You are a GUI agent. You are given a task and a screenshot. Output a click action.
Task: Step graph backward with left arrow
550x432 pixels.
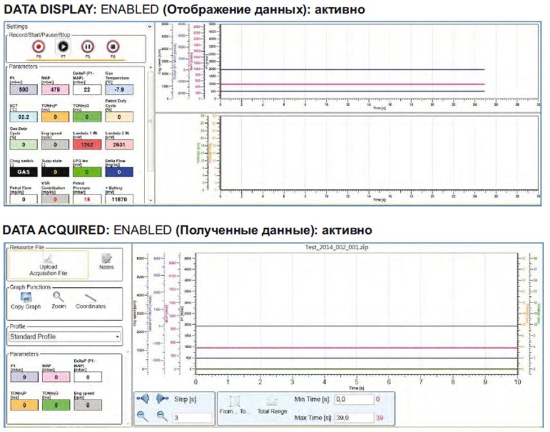[x=144, y=398]
